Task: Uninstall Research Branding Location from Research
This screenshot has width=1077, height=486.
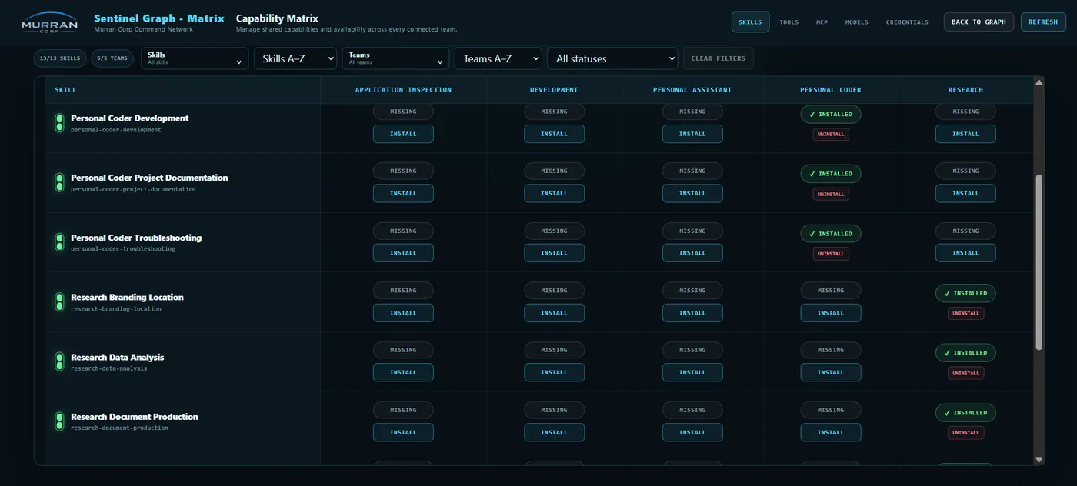Action: [965, 313]
